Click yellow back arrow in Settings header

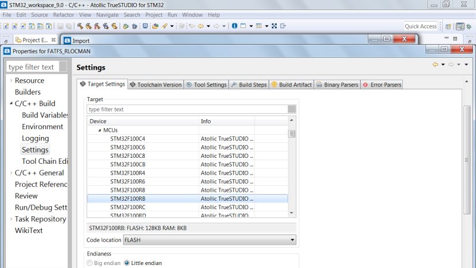436,64
